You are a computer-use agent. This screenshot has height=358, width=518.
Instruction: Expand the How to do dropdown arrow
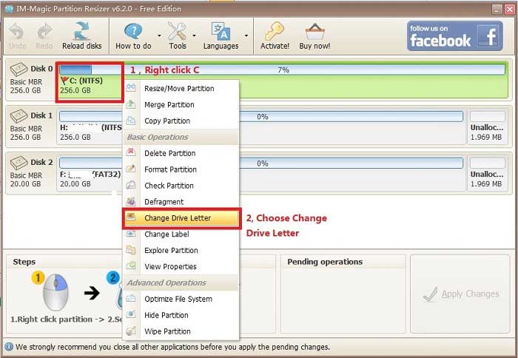159,36
